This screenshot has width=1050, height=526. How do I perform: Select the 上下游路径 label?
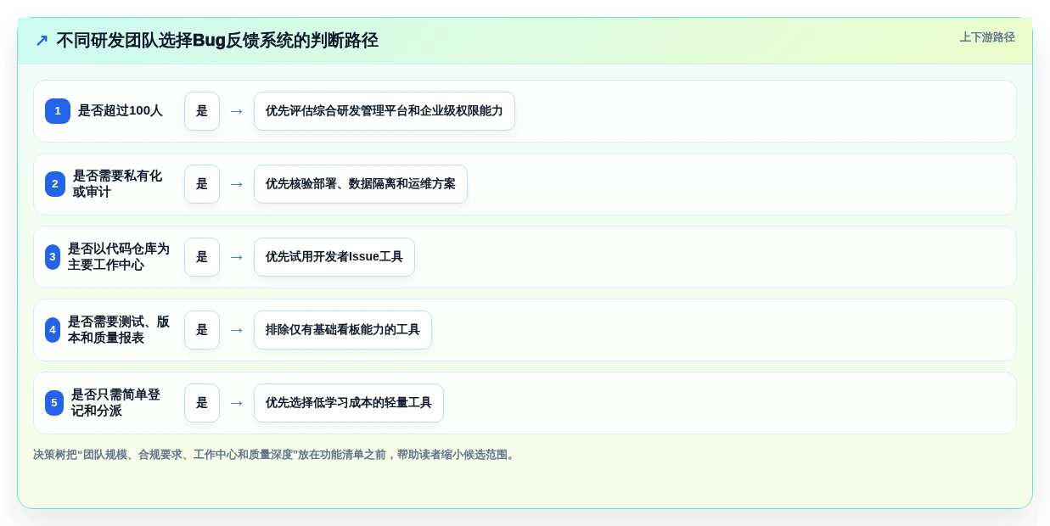coord(987,37)
